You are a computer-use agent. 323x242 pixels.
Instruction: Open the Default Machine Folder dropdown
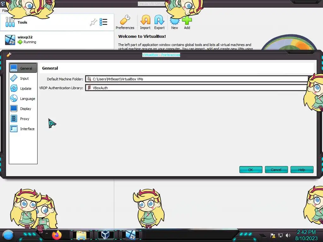click(197, 79)
